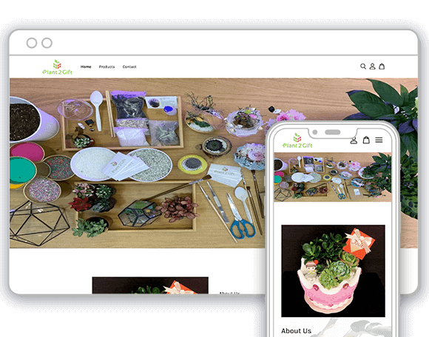429x337 pixels.
Task: Tap the pink cake succulent planter photo
Action: [334, 271]
